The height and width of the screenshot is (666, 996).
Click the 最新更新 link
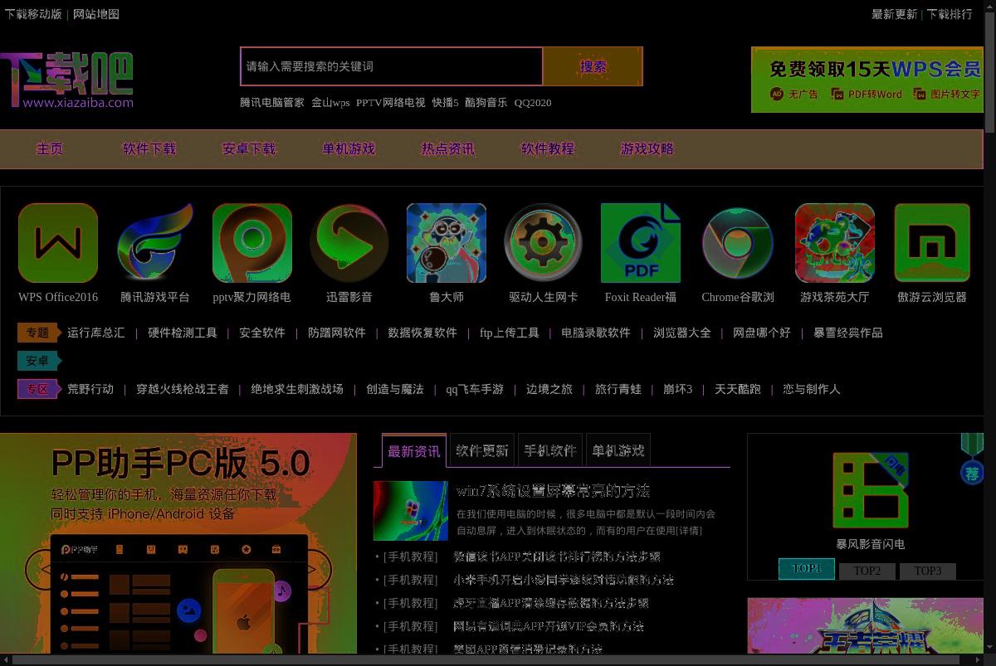895,14
